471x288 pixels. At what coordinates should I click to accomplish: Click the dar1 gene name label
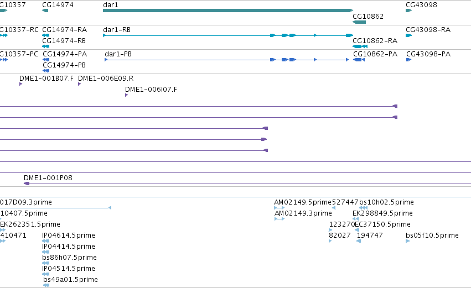coord(111,5)
